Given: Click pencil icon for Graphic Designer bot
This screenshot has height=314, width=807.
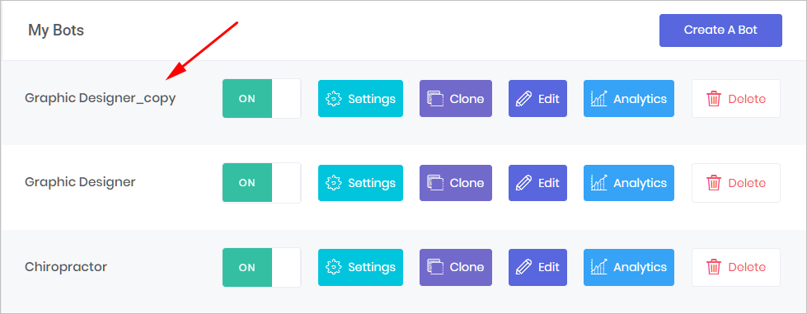Looking at the screenshot, I should [x=523, y=183].
